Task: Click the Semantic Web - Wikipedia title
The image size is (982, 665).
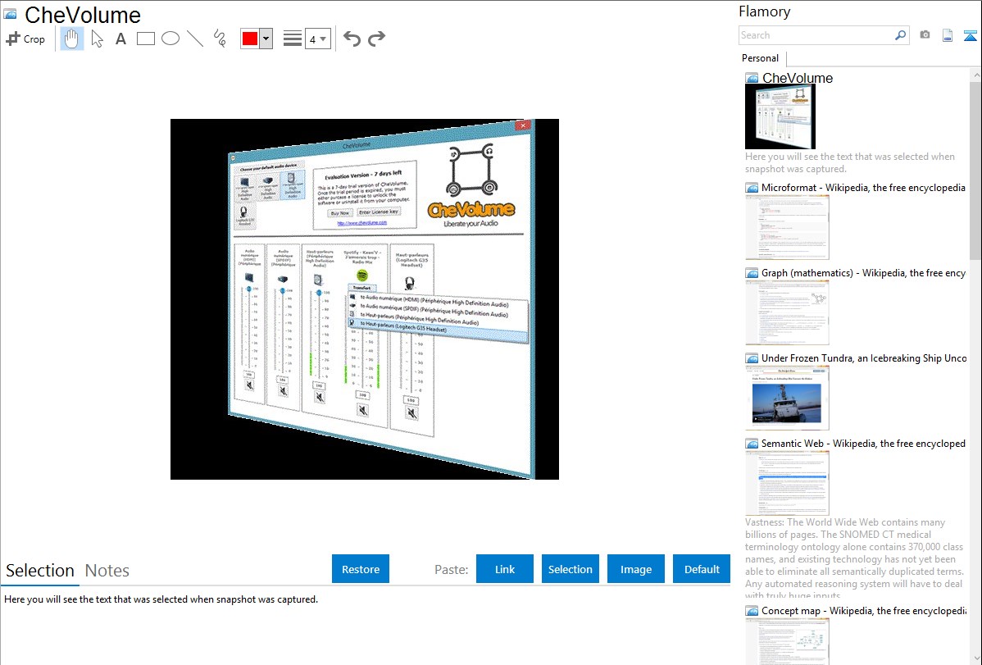Action: click(863, 443)
